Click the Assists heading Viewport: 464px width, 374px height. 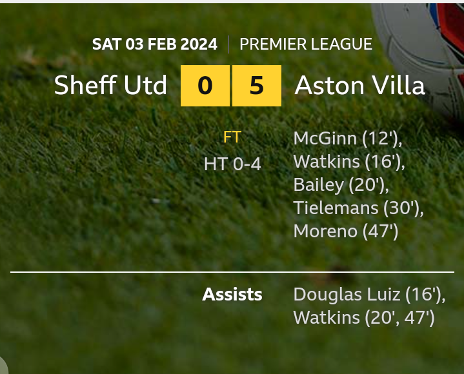pos(232,295)
